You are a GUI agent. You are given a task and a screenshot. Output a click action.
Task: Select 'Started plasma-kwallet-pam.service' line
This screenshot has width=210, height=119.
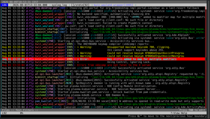tap(103, 92)
